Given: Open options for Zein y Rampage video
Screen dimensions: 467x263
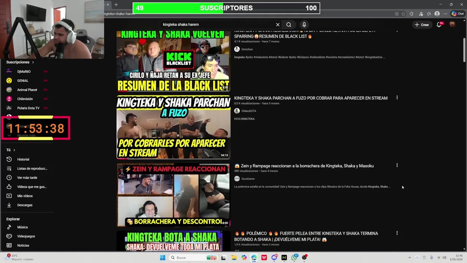Looking at the screenshot, I should pyautogui.click(x=397, y=165).
